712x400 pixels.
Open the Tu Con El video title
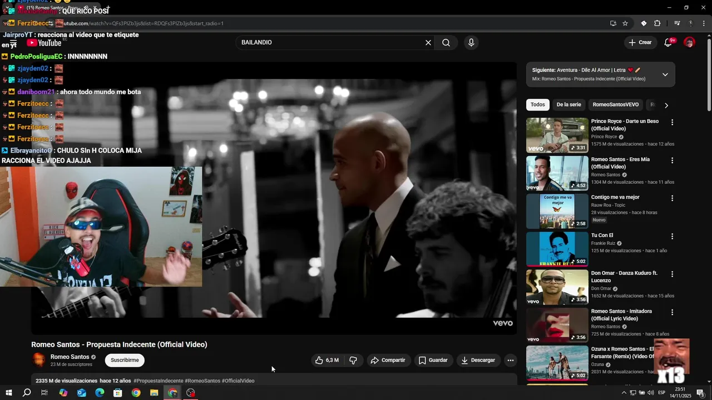pos(602,236)
